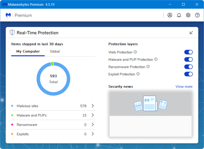Show Web Protection info icon
The image size is (204, 149).
coord(135,52)
